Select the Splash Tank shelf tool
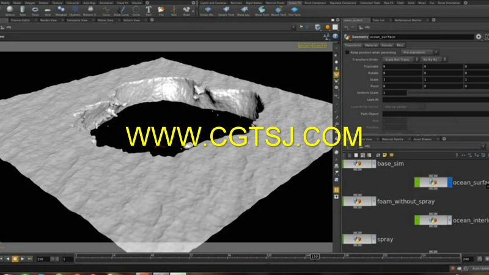 pyautogui.click(x=226, y=10)
